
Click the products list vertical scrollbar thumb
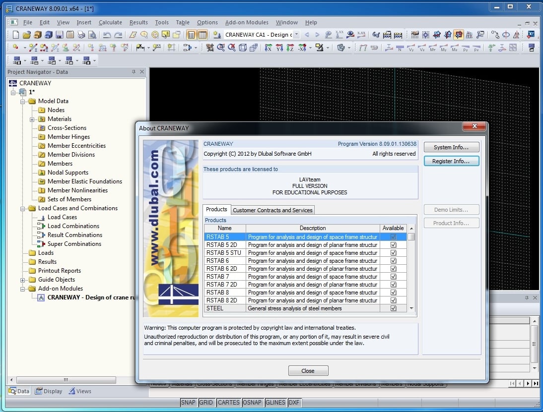(x=411, y=237)
